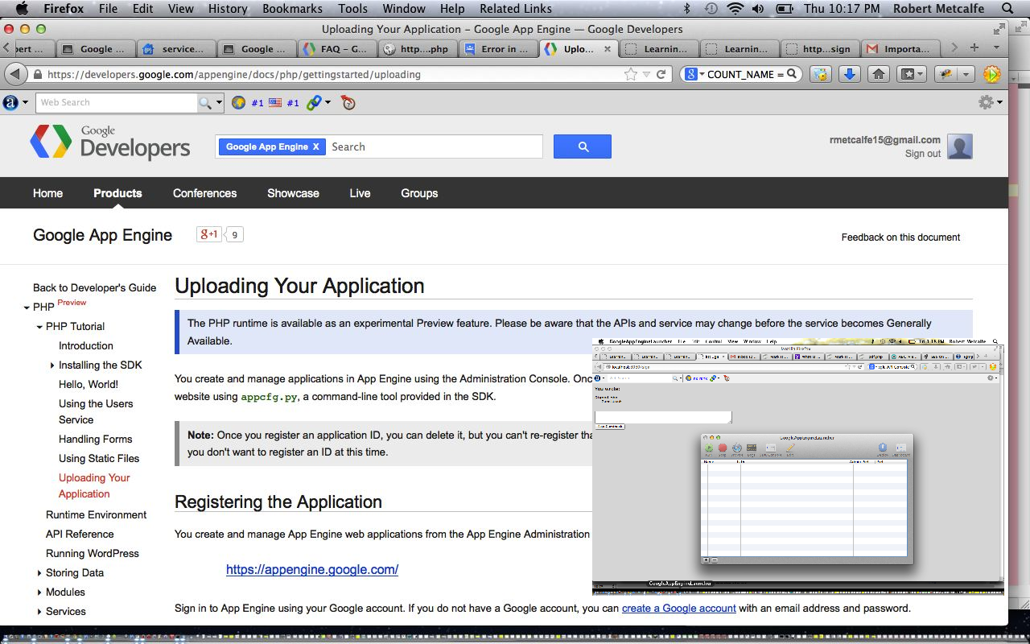Open the Handling Forms sidebar link
This screenshot has width=1030, height=644.
click(95, 439)
